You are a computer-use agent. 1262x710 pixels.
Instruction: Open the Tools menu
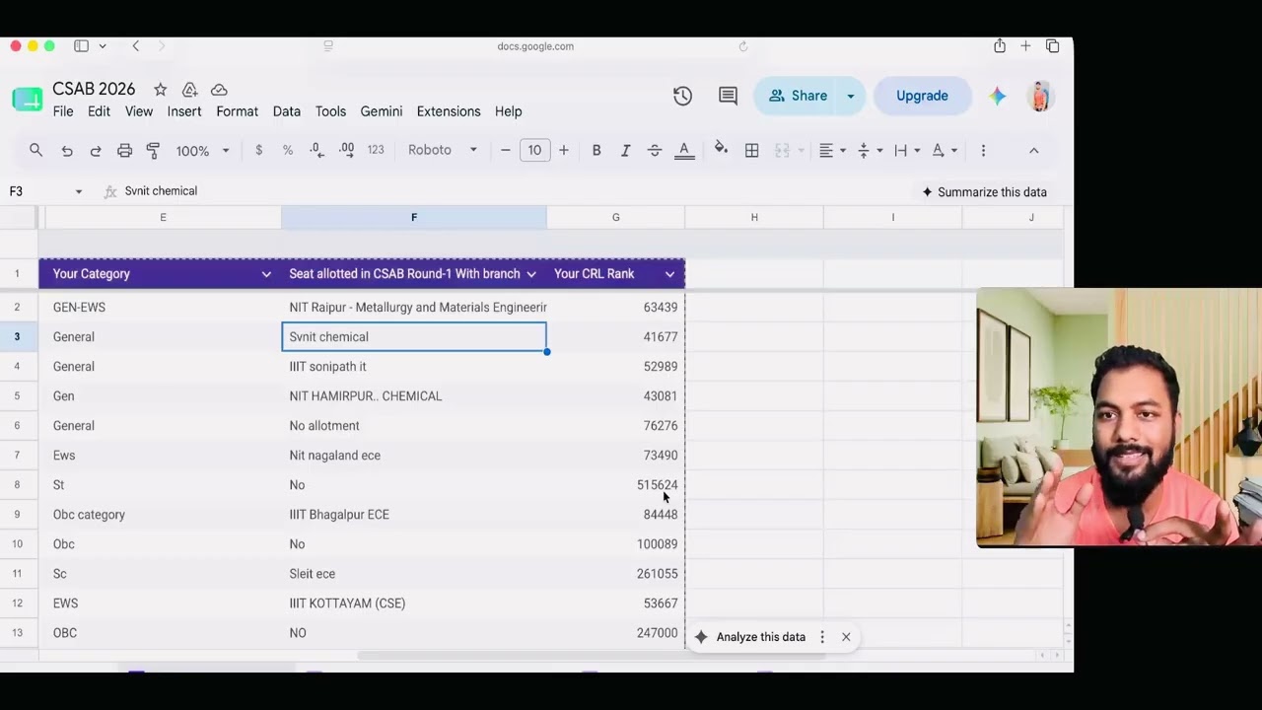330,111
